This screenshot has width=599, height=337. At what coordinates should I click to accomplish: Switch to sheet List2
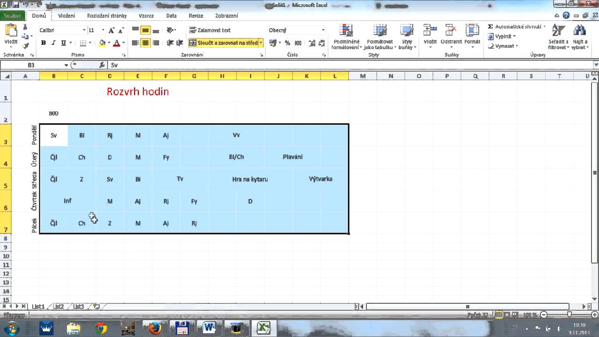[58, 307]
